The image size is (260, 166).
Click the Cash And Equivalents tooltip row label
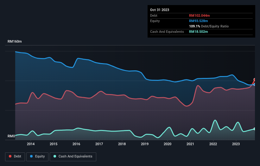click(x=167, y=32)
